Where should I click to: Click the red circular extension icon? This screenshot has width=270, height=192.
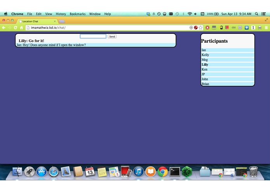coord(207,28)
